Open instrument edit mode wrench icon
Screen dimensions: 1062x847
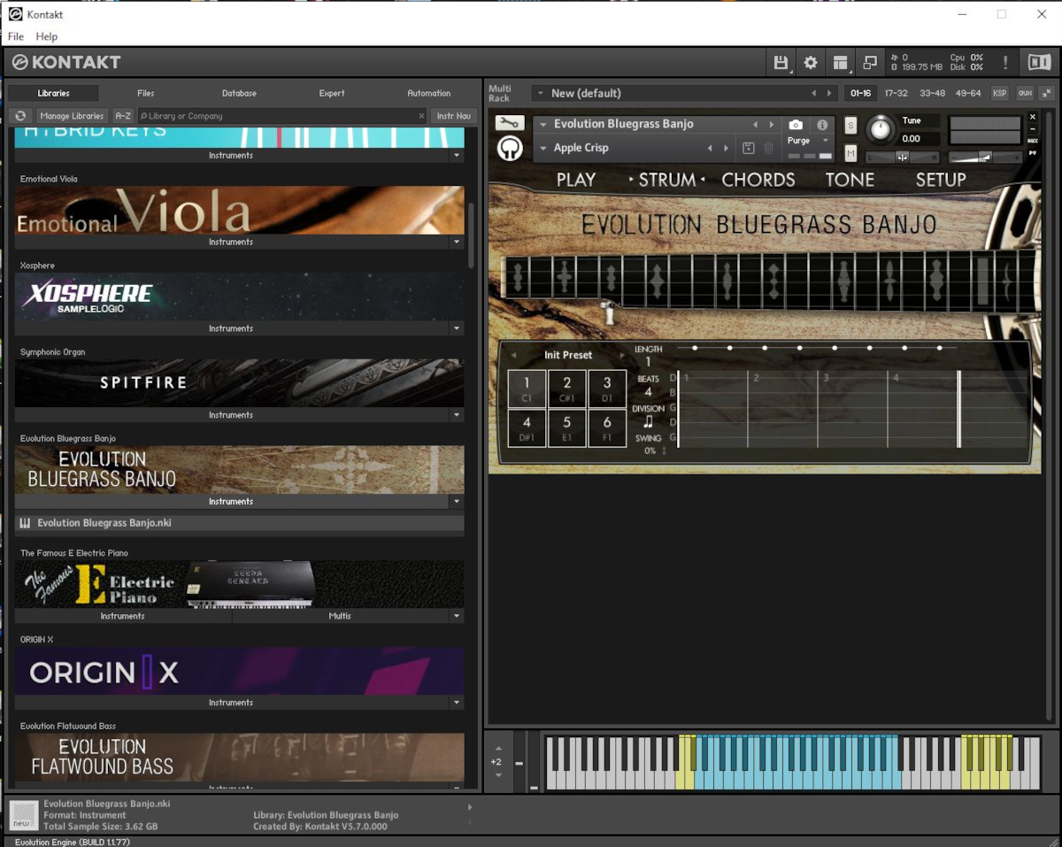(x=509, y=123)
